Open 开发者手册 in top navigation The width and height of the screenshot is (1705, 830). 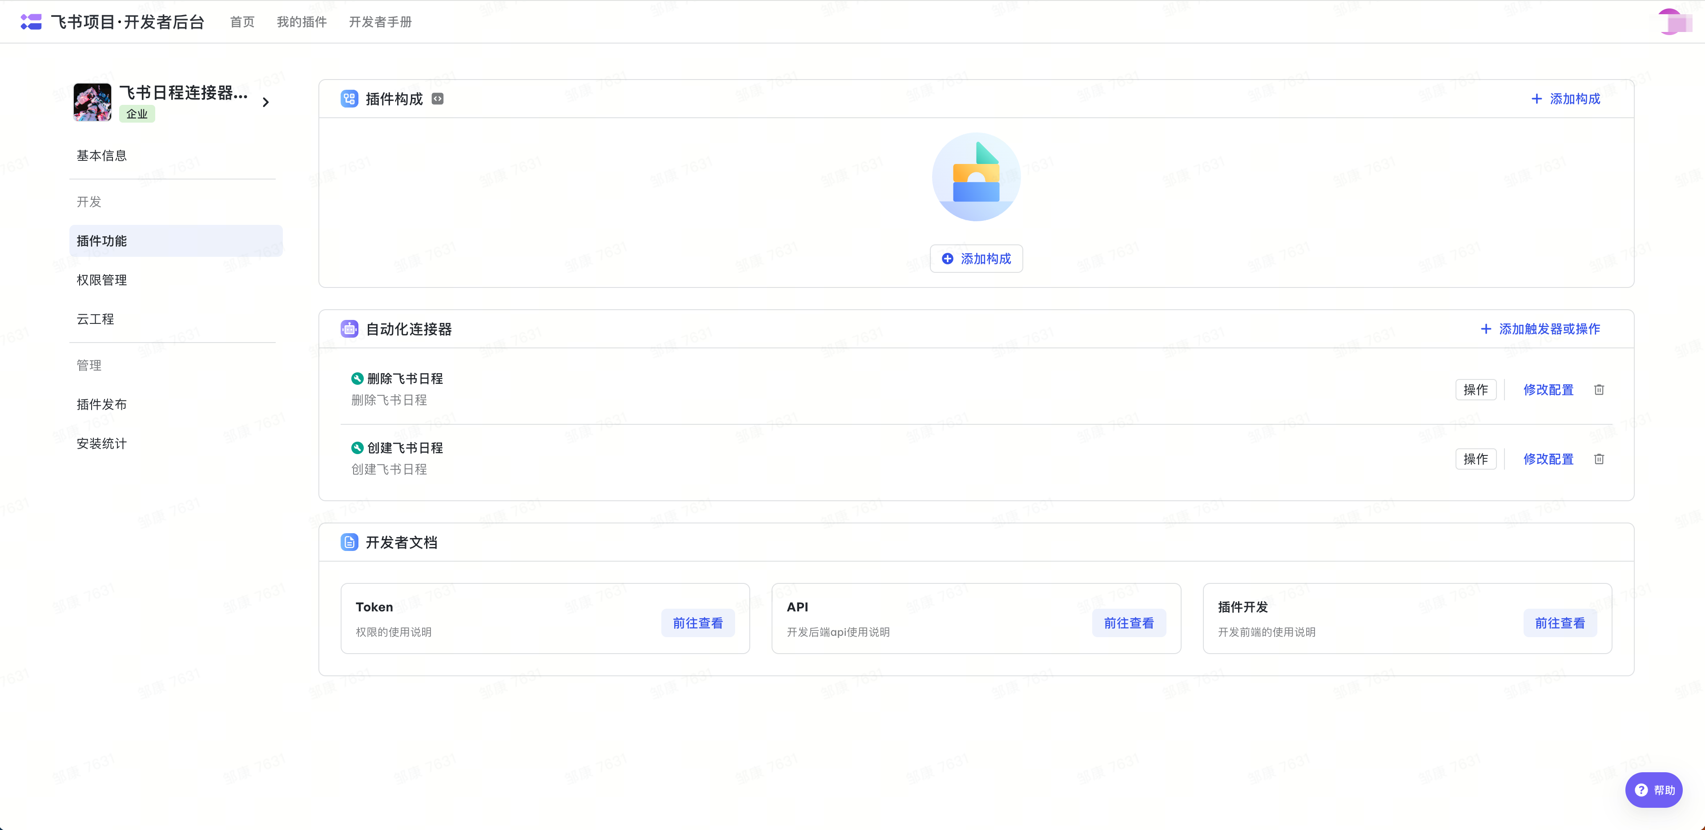tap(381, 22)
